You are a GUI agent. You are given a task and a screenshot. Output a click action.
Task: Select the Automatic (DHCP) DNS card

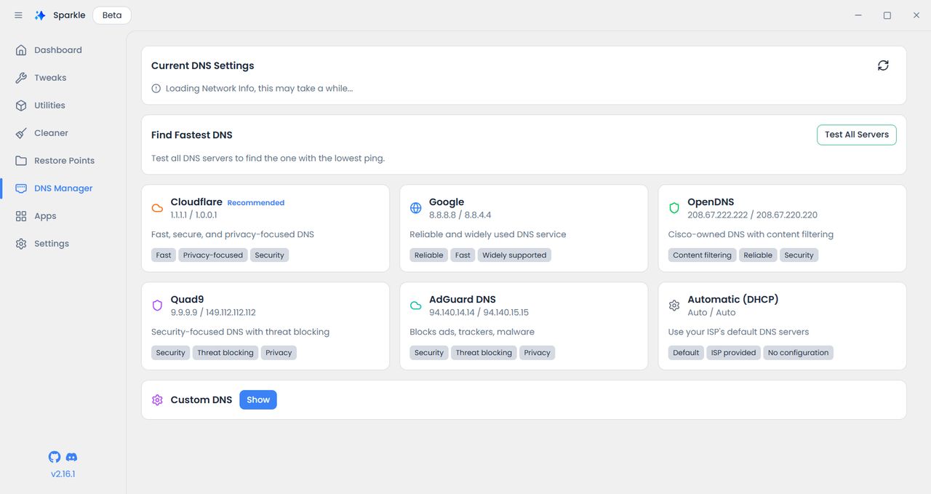coord(782,326)
